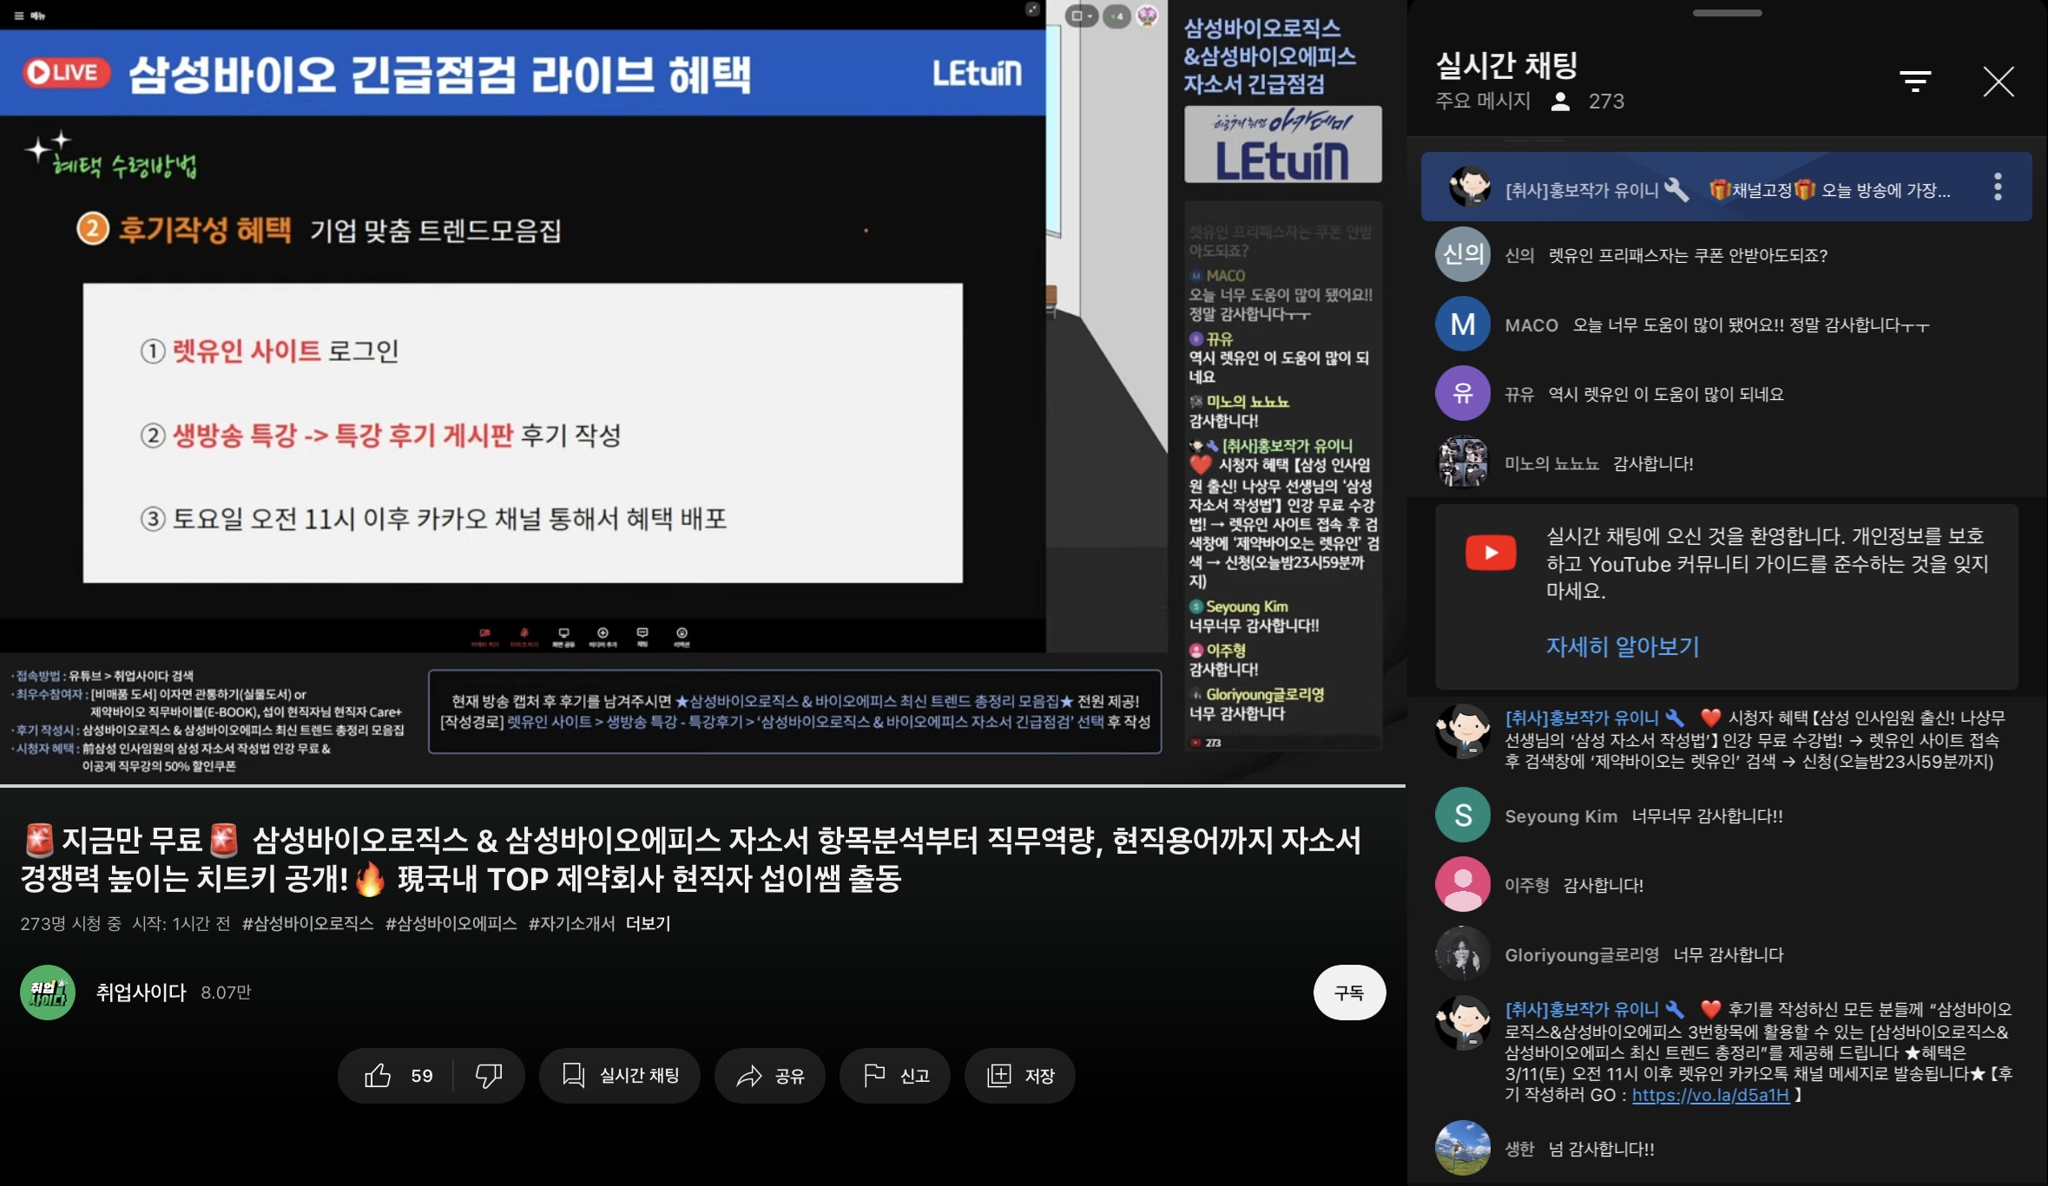Click YouTube logo in welcome notice
Viewport: 2048px width, 1186px height.
click(1491, 553)
